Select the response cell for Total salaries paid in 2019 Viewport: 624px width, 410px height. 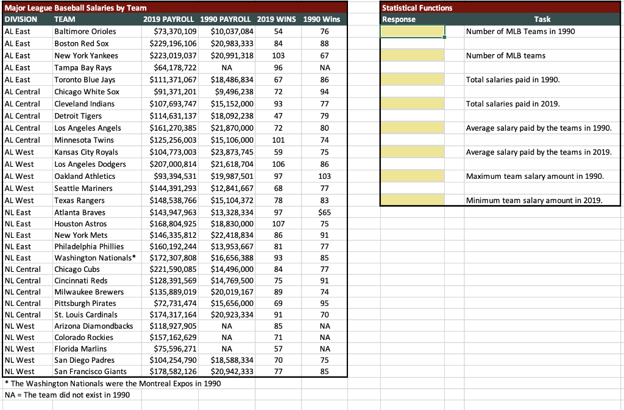coord(411,104)
